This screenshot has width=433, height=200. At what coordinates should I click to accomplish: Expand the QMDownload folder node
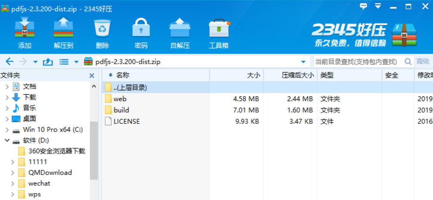[x=13, y=173]
